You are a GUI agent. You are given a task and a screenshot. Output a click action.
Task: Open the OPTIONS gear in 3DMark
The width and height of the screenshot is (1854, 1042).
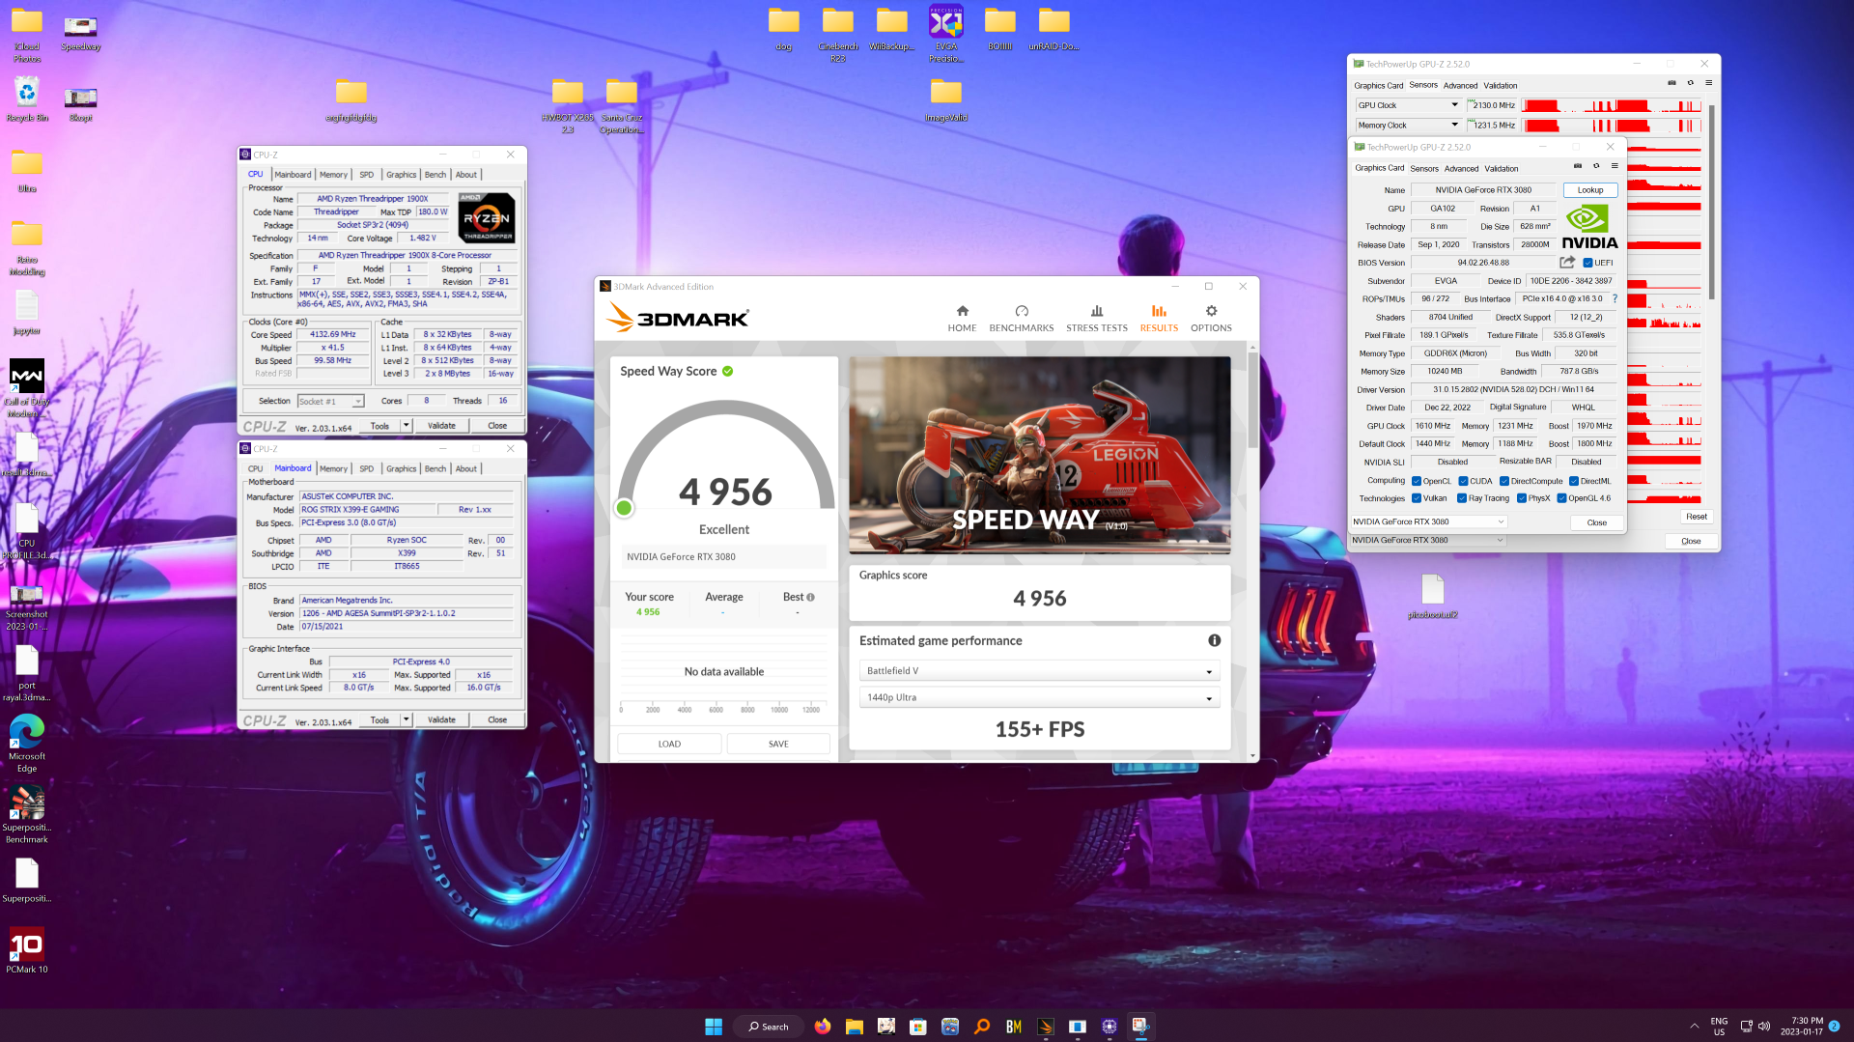click(1211, 319)
